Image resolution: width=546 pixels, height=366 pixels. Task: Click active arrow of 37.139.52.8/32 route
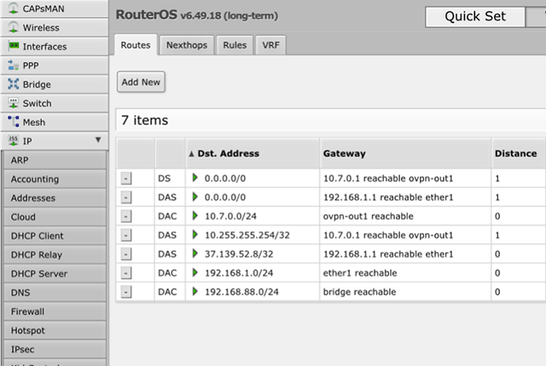coord(195,254)
